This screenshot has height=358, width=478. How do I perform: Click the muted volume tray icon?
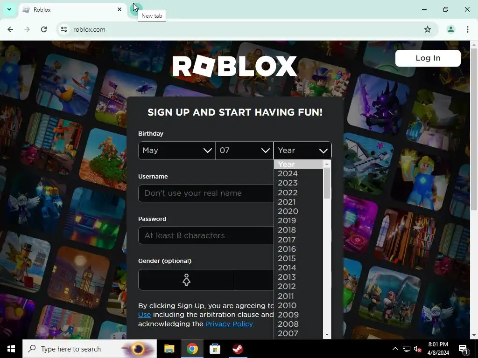coord(417,349)
